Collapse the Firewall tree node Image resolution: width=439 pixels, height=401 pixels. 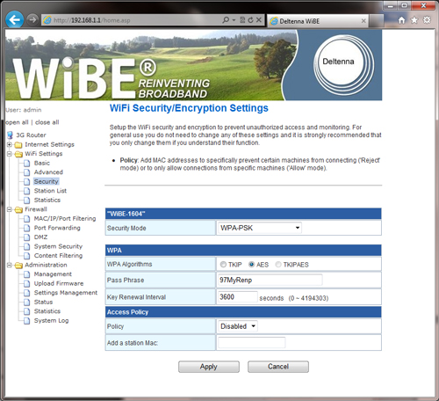(x=9, y=209)
